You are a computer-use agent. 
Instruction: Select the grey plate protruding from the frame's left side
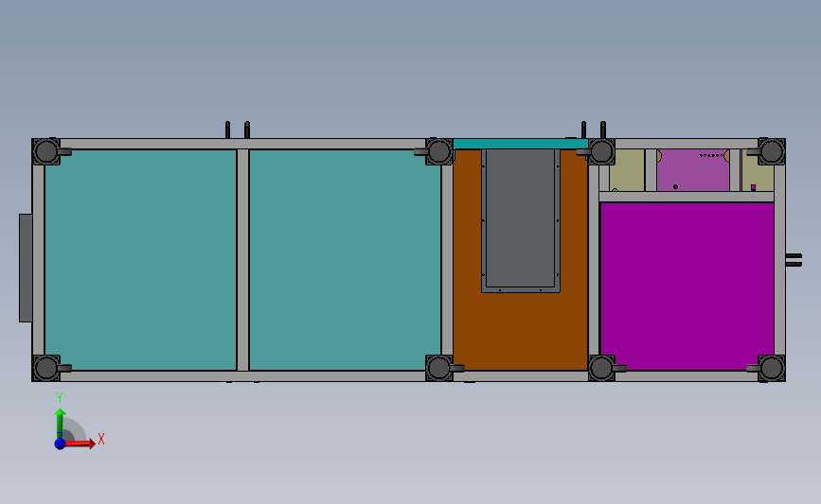(x=26, y=268)
